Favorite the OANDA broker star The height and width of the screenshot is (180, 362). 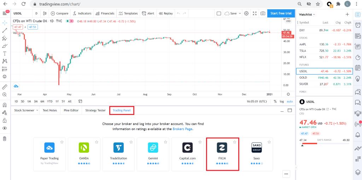click(97, 142)
